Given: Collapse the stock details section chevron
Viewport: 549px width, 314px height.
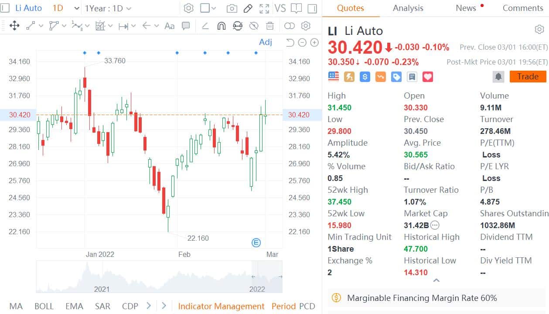Looking at the screenshot, I should point(436,280).
